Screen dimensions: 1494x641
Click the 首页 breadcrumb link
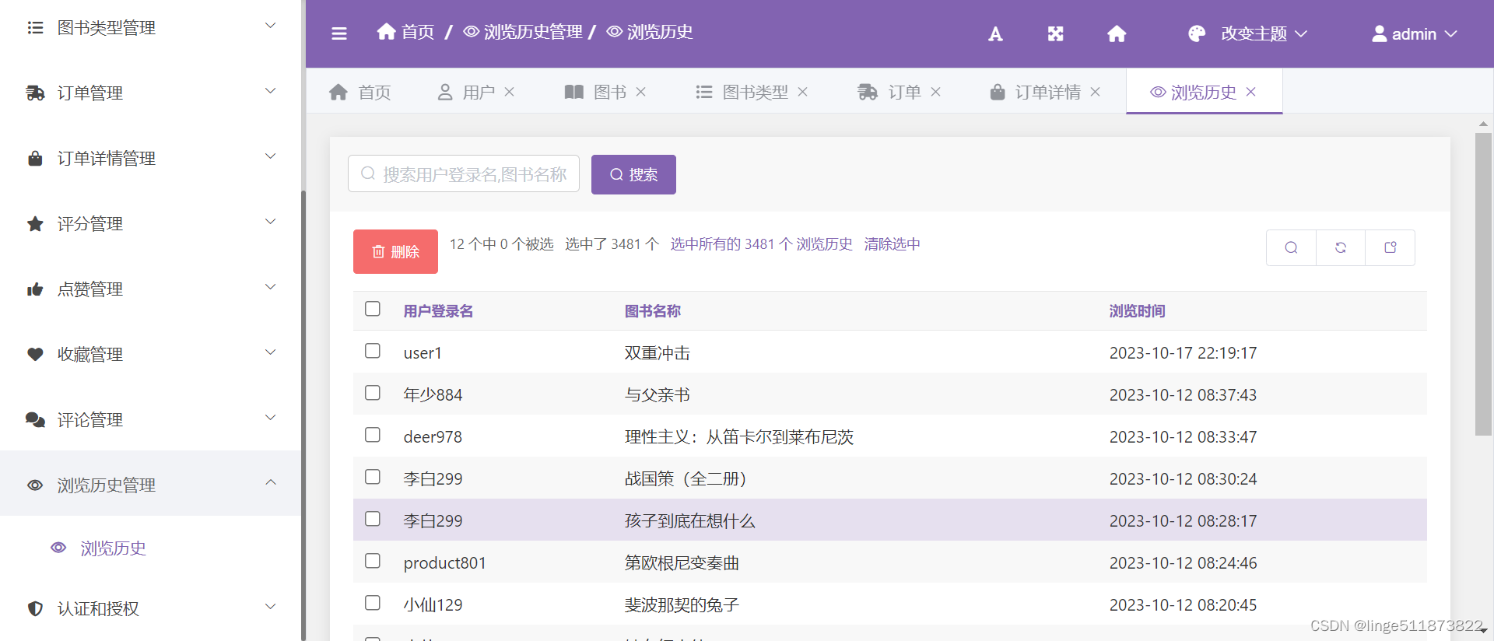point(405,32)
